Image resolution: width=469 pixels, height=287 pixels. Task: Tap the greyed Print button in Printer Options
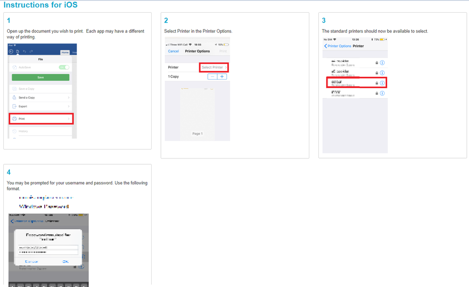[x=223, y=51]
